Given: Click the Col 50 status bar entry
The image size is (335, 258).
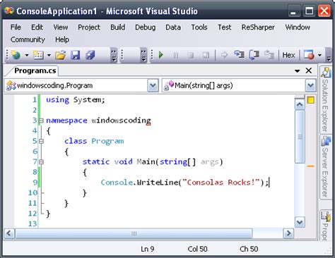Looking at the screenshot, I should pyautogui.click(x=197, y=249).
